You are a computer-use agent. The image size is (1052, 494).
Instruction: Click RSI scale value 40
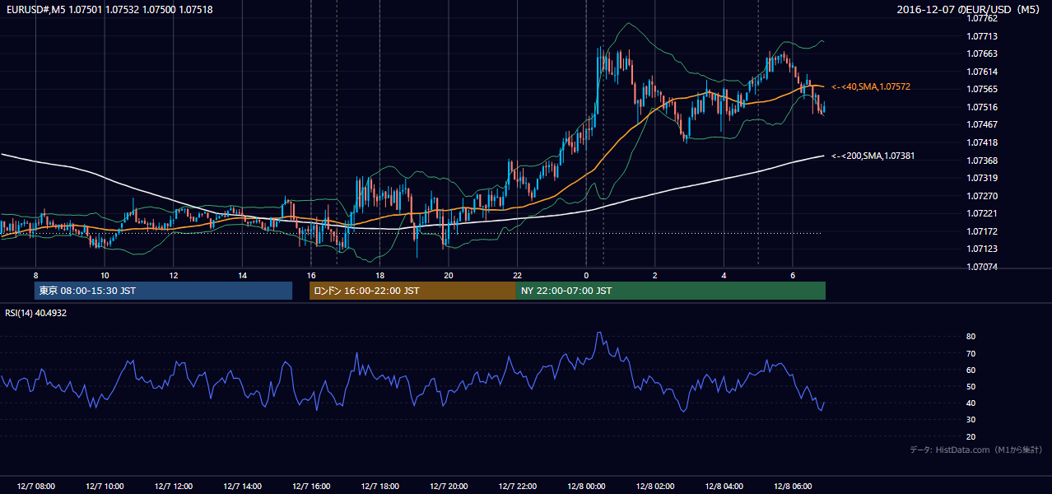click(x=971, y=403)
